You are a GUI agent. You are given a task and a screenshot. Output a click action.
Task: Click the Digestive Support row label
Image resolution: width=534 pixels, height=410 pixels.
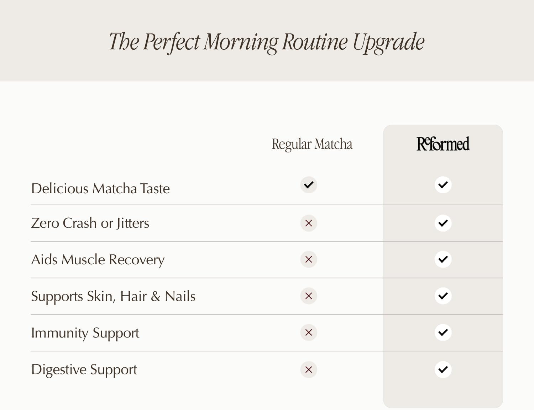(84, 369)
